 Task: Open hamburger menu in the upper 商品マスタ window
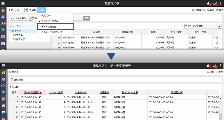pyautogui.click(x=3, y=3)
